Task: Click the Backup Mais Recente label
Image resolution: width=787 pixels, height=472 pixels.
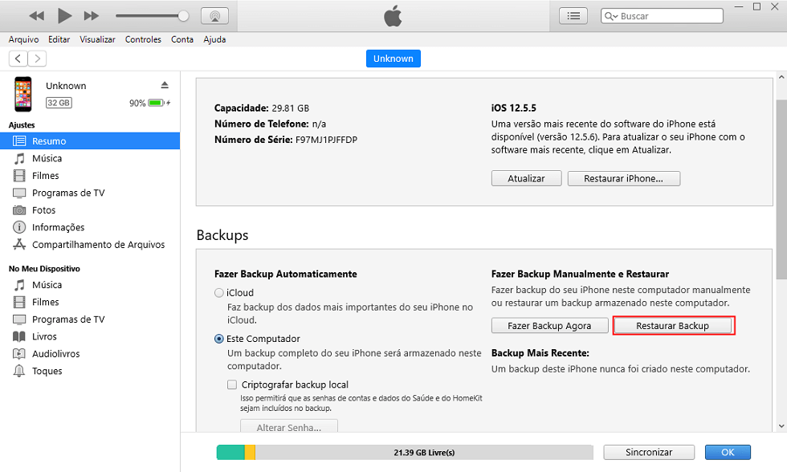Action: pyautogui.click(x=540, y=353)
